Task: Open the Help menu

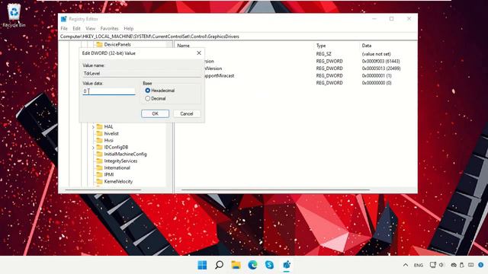Action: coord(129,28)
